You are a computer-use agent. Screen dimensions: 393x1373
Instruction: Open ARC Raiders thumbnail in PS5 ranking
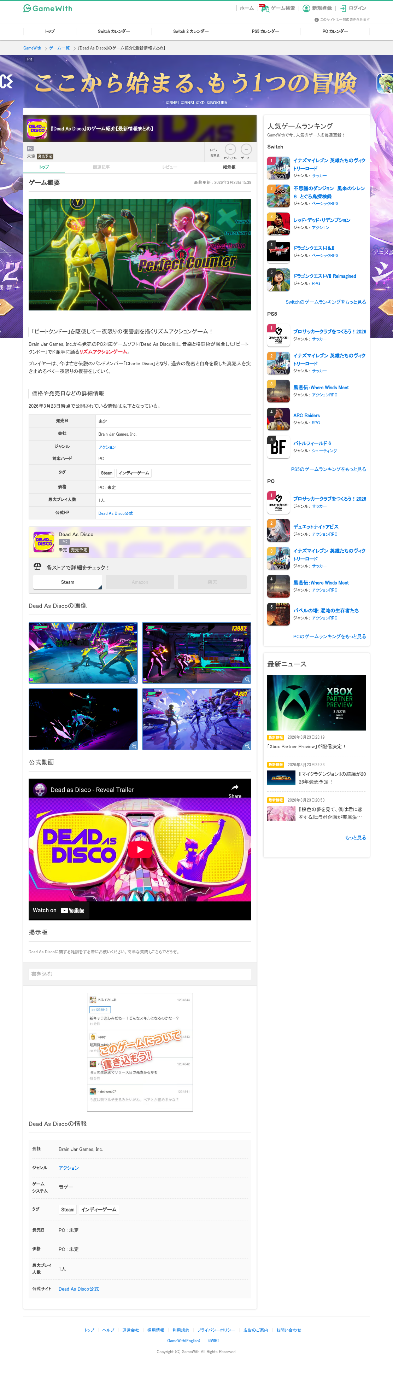(x=278, y=419)
